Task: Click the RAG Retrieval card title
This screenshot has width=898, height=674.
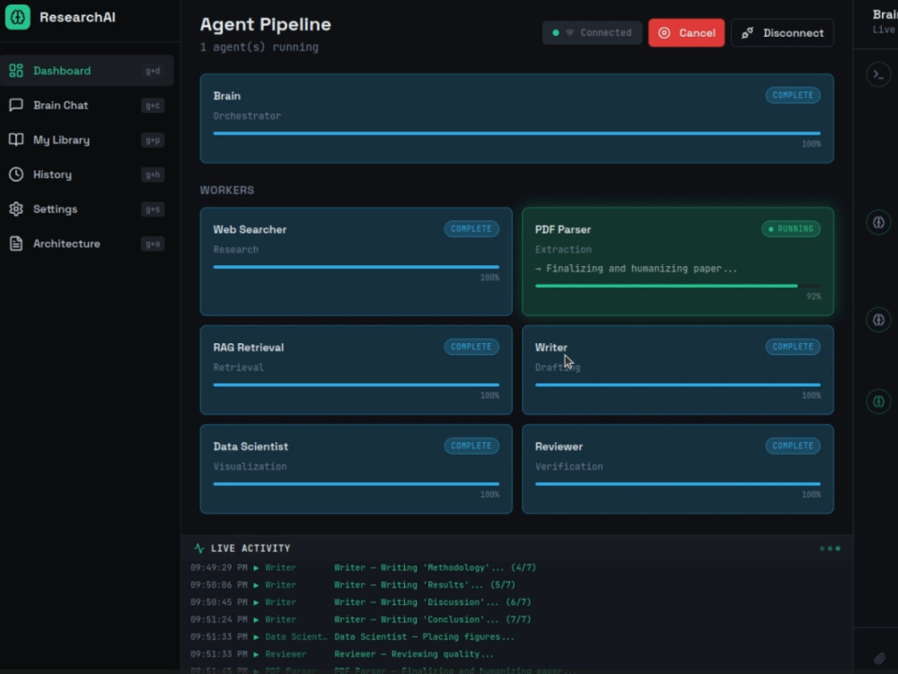Action: 249,347
